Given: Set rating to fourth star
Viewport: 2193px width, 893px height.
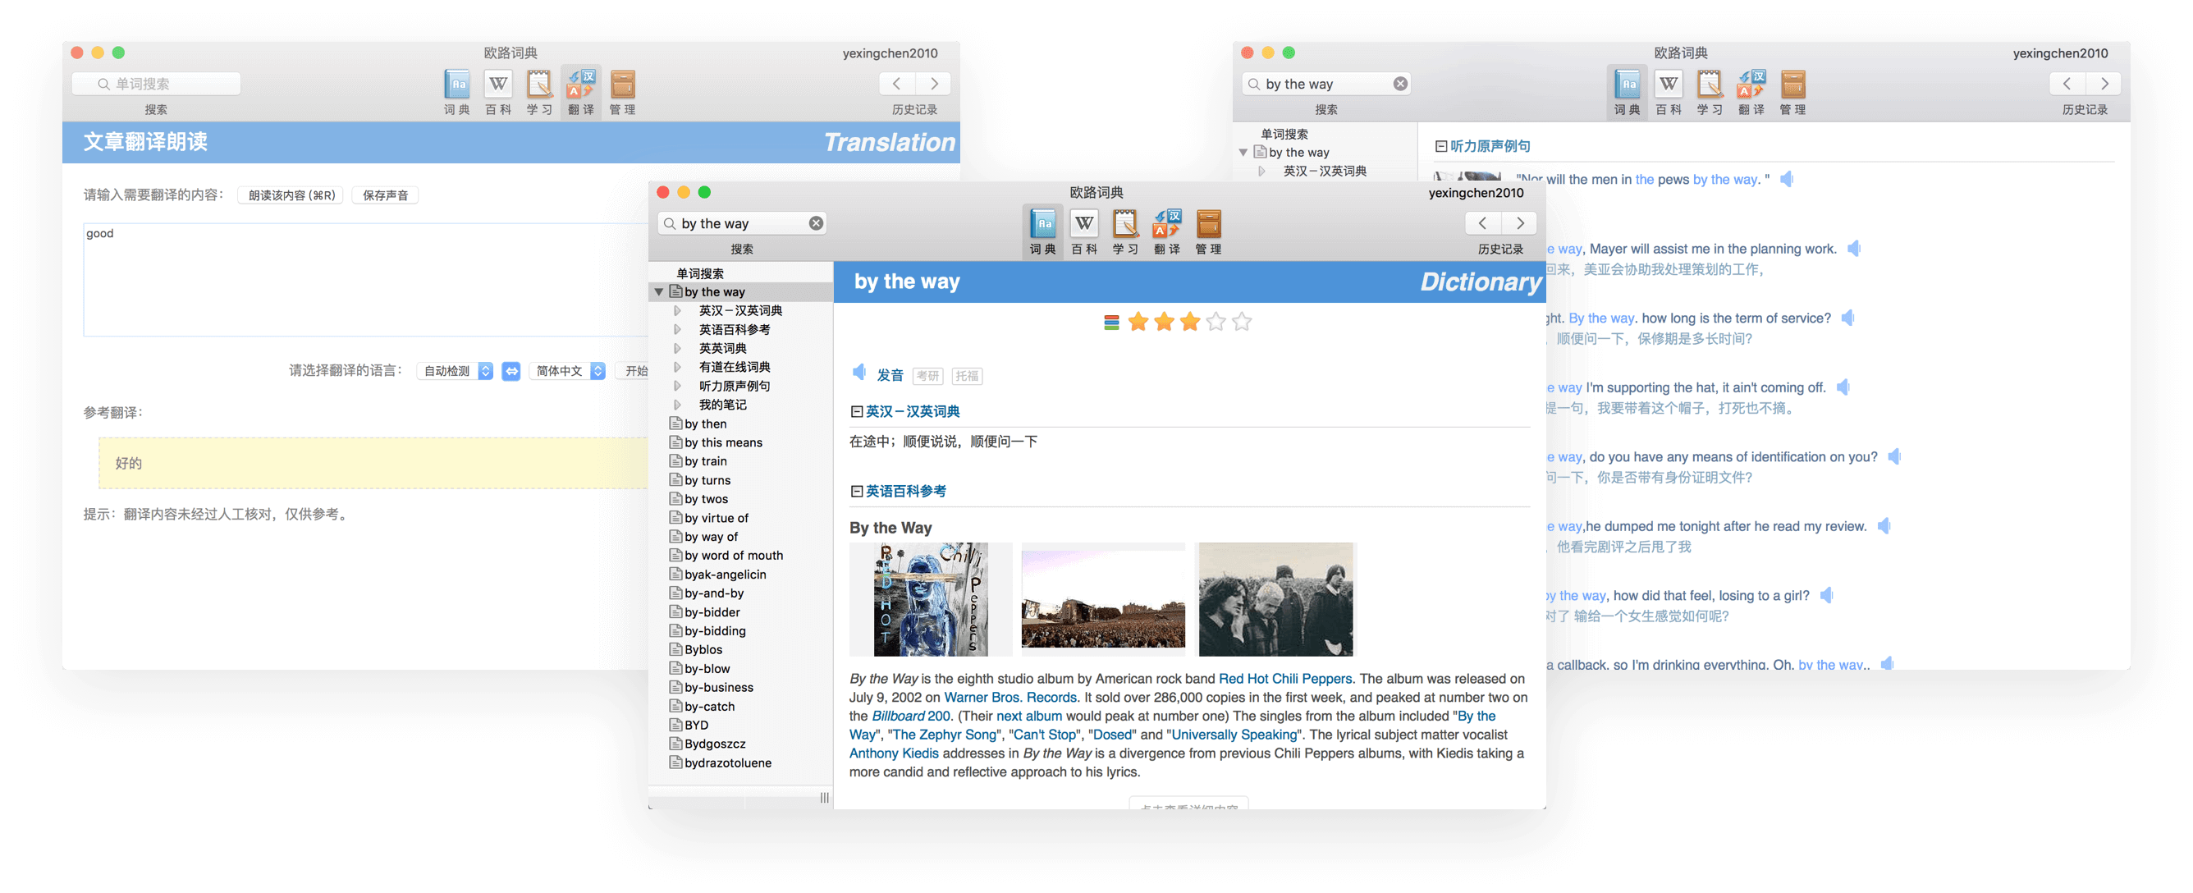Looking at the screenshot, I should pos(1216,323).
